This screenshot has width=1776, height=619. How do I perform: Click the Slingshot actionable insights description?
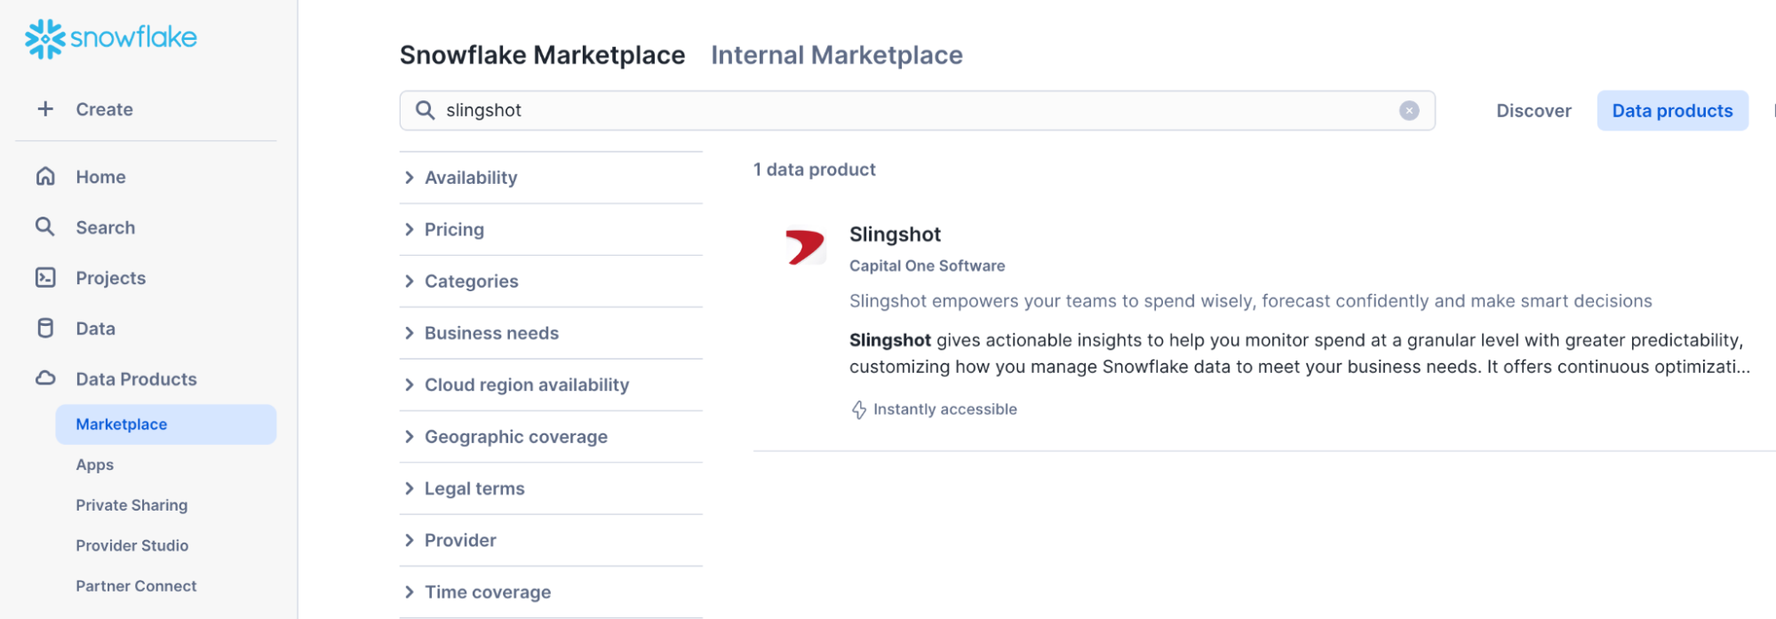click(x=1300, y=353)
